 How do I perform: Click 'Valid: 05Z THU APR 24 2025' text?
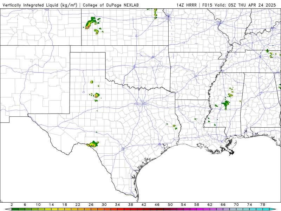(245, 5)
